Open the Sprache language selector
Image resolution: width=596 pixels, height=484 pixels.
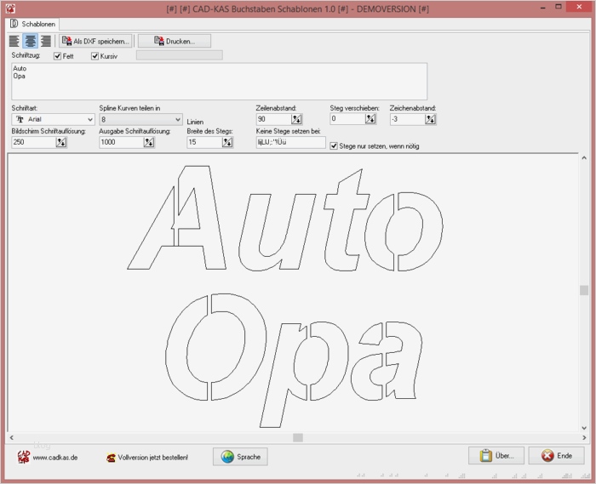(x=240, y=457)
